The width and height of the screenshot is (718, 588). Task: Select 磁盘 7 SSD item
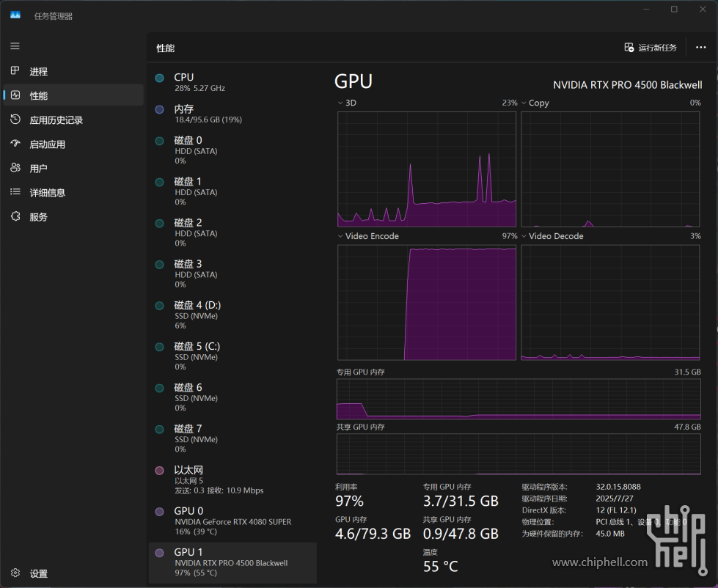click(x=232, y=438)
